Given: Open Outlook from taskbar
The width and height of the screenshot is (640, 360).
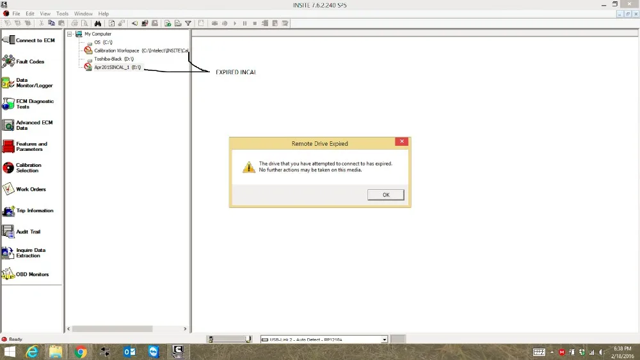Looking at the screenshot, I should (129, 352).
